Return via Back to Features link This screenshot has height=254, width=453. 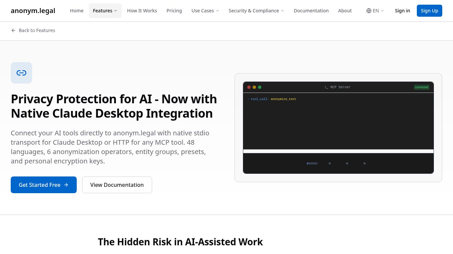click(x=33, y=30)
